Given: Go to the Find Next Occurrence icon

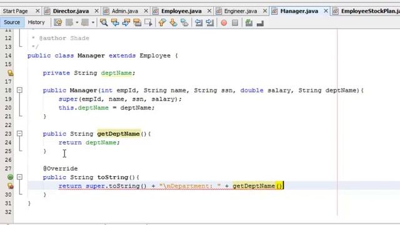Looking at the screenshot, I should click(x=126, y=22).
